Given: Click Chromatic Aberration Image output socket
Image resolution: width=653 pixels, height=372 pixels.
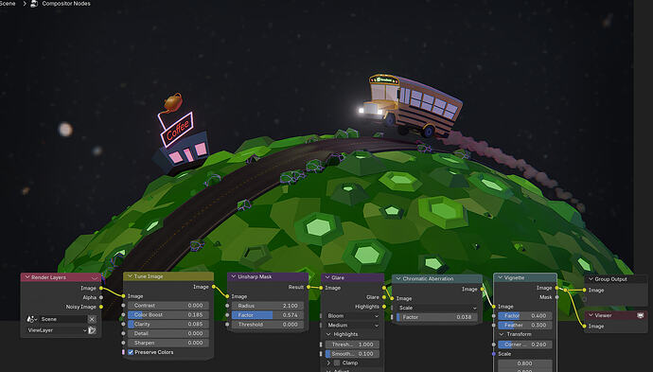Looking at the screenshot, I should point(483,289).
